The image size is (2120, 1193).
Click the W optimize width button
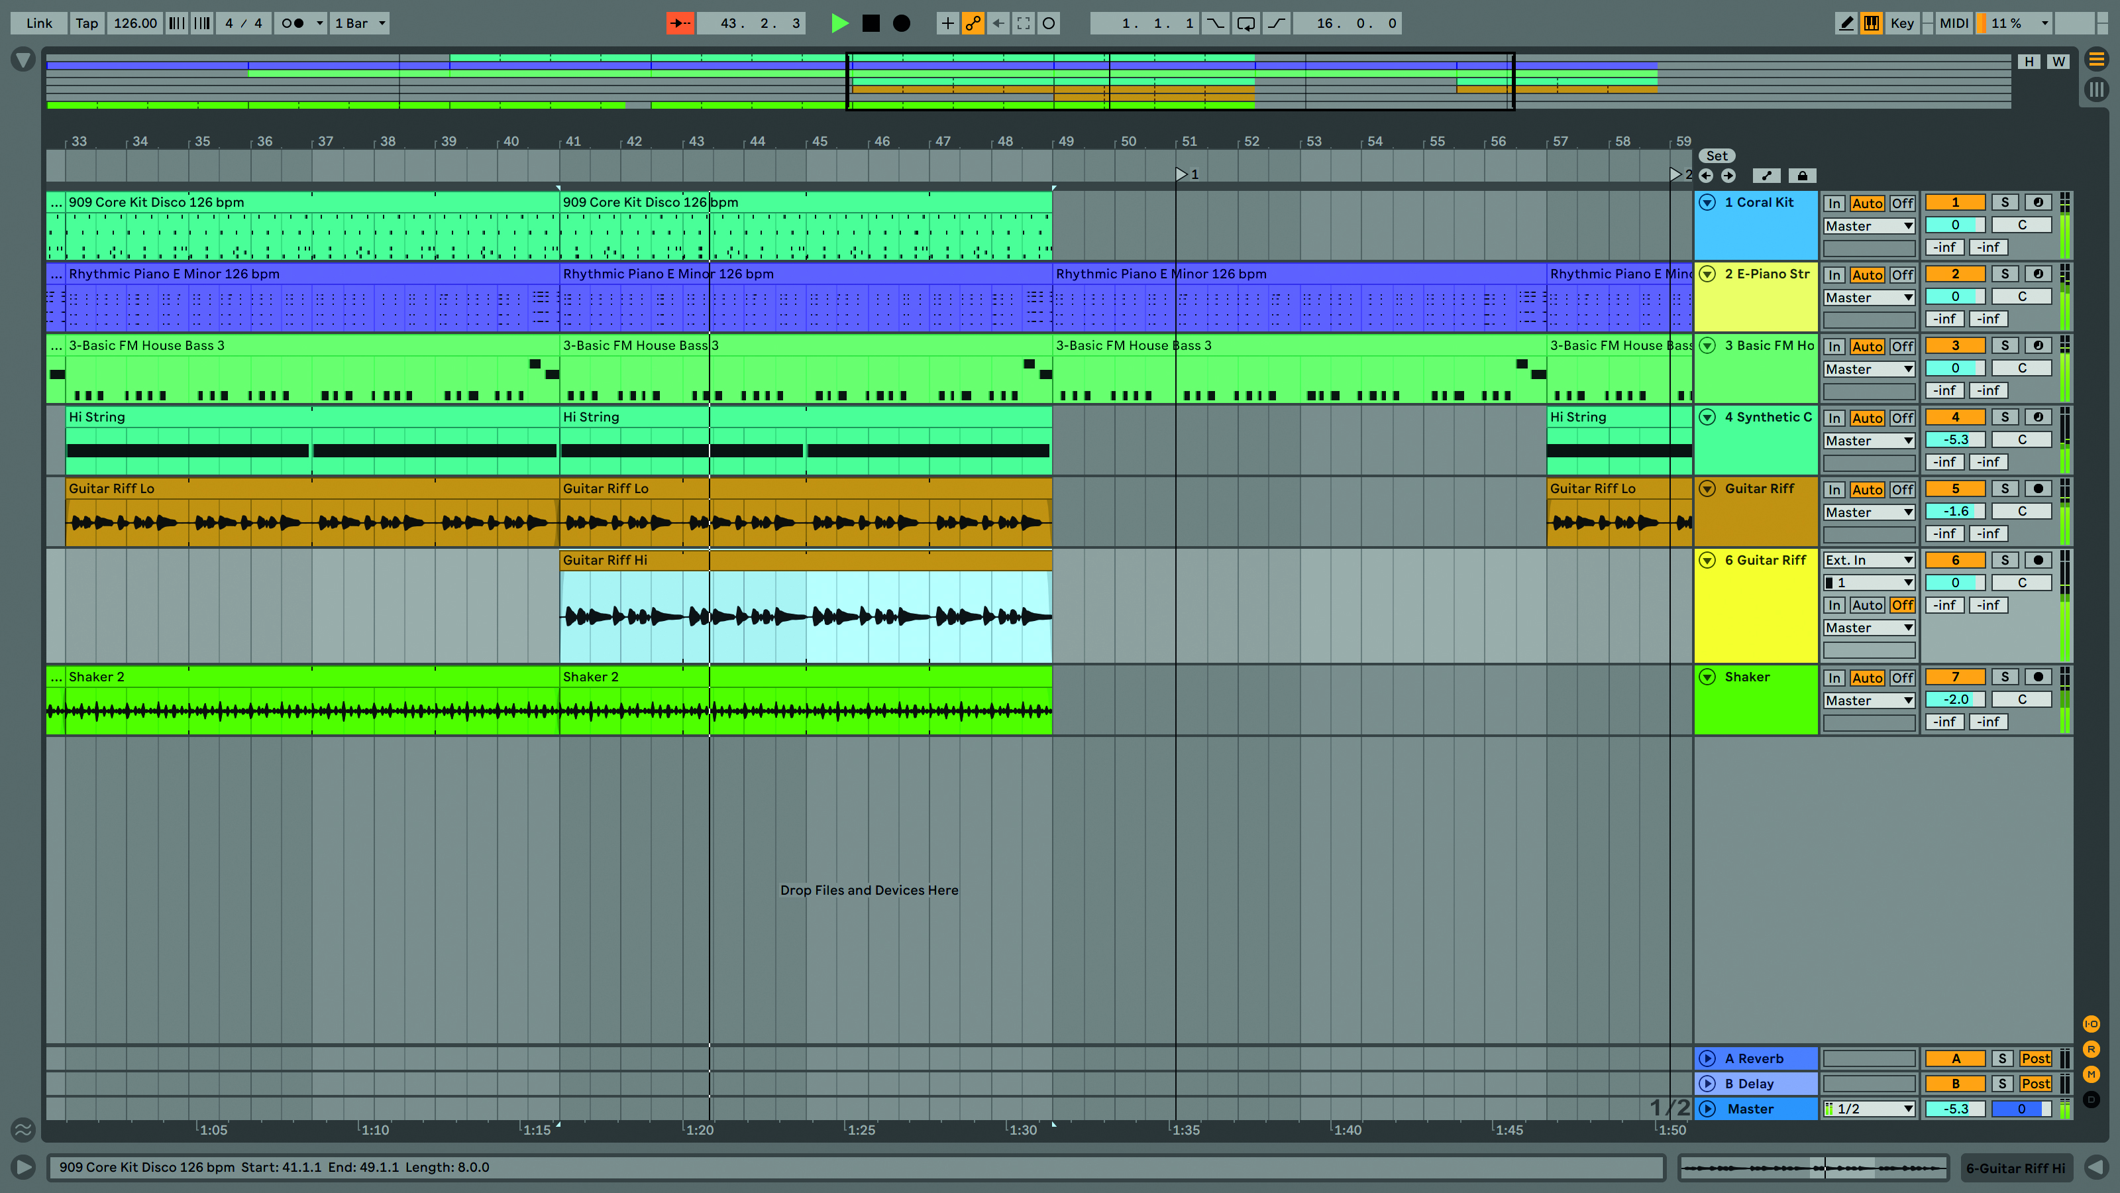[x=2058, y=62]
